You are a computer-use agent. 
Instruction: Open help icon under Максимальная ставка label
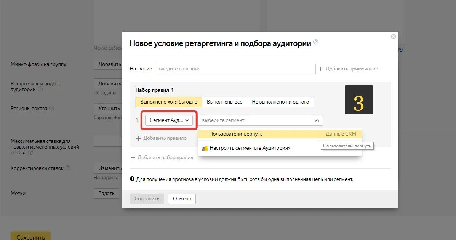[x=30, y=152]
